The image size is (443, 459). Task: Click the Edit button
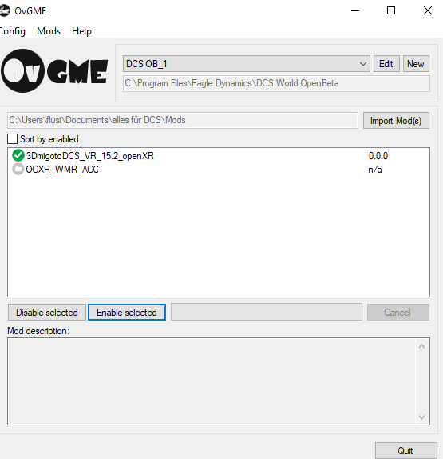pos(386,64)
